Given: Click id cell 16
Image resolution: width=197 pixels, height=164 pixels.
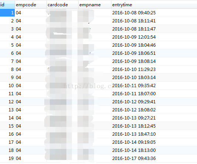Looking at the screenshot, I should 7,134.
